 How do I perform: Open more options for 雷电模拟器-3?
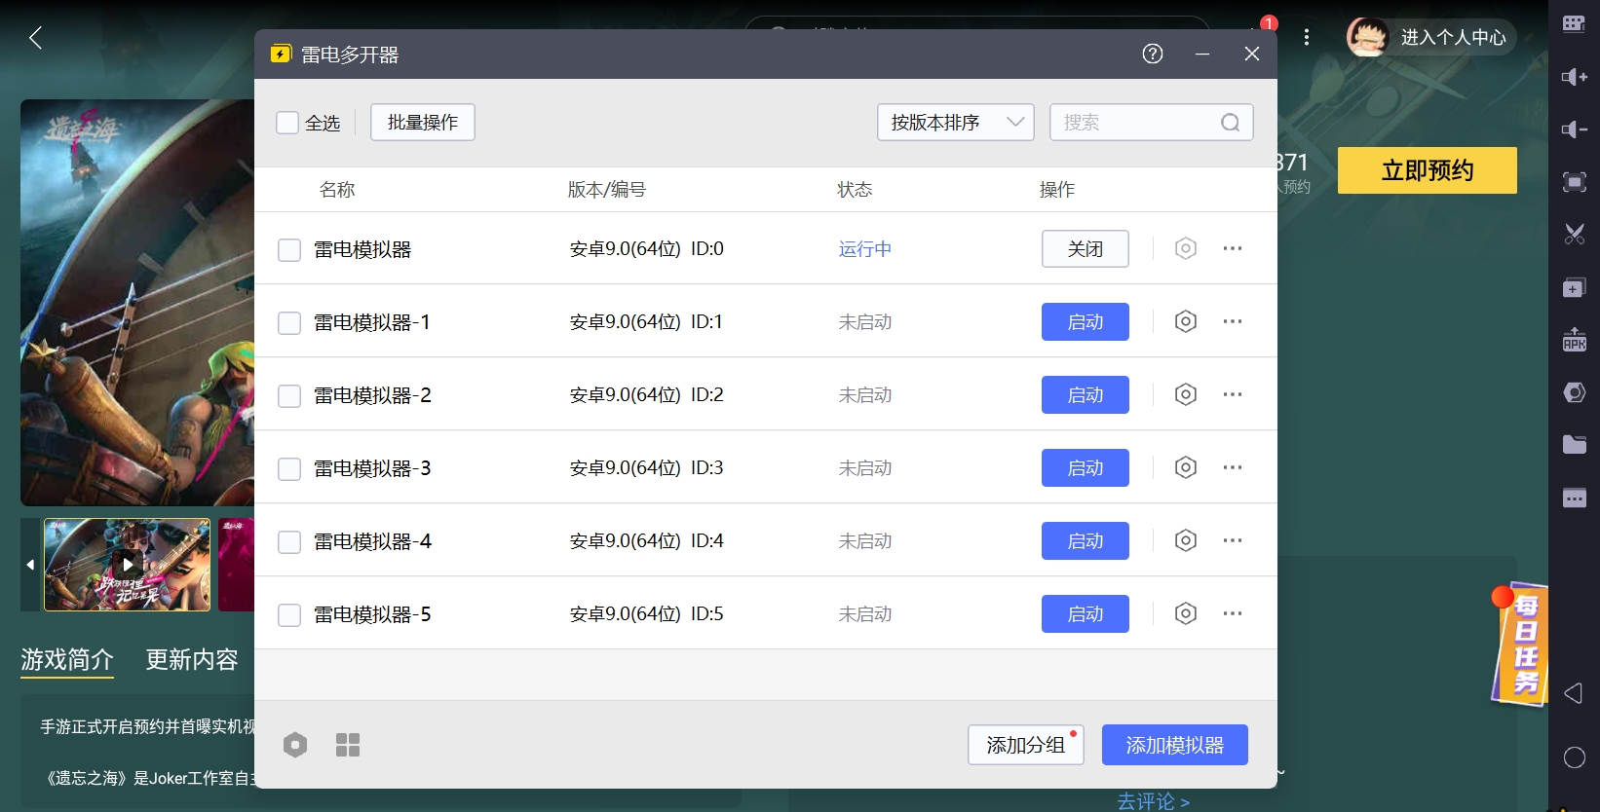coord(1233,467)
